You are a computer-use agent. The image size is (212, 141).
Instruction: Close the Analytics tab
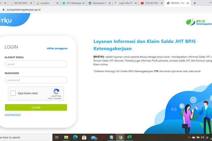pyautogui.click(x=57, y=3)
